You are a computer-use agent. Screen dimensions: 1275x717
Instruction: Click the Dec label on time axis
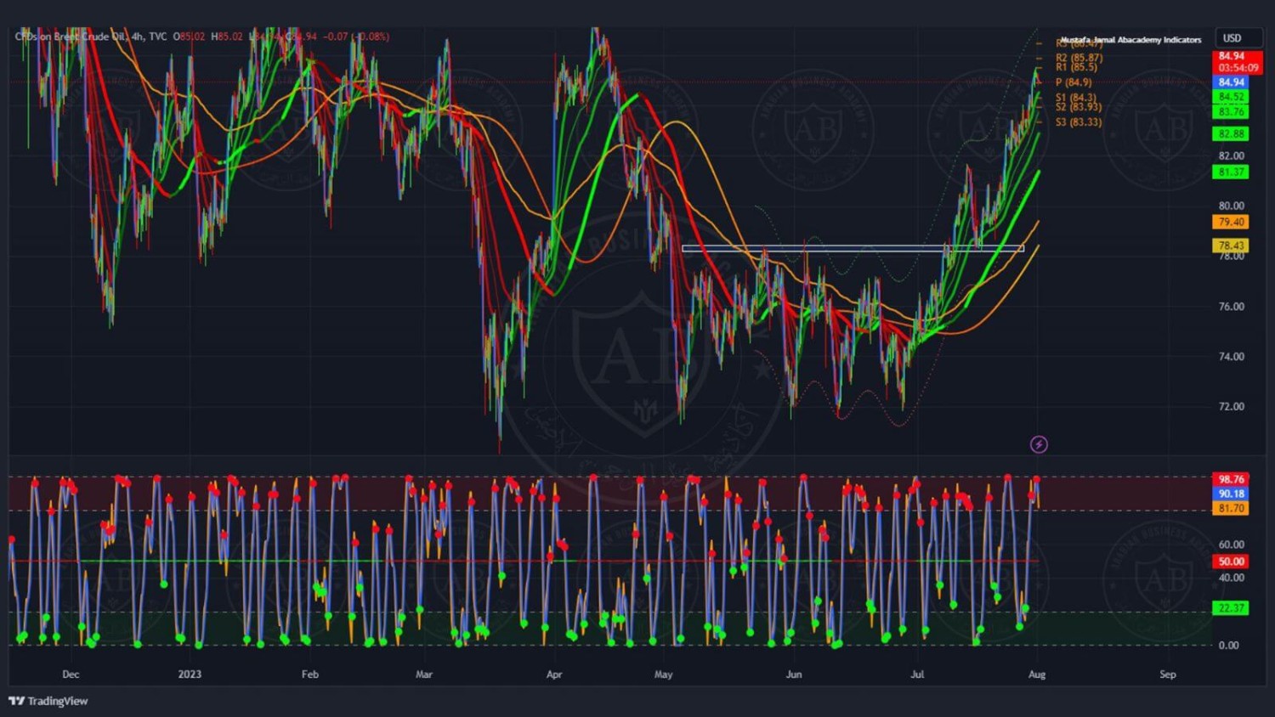pos(71,675)
